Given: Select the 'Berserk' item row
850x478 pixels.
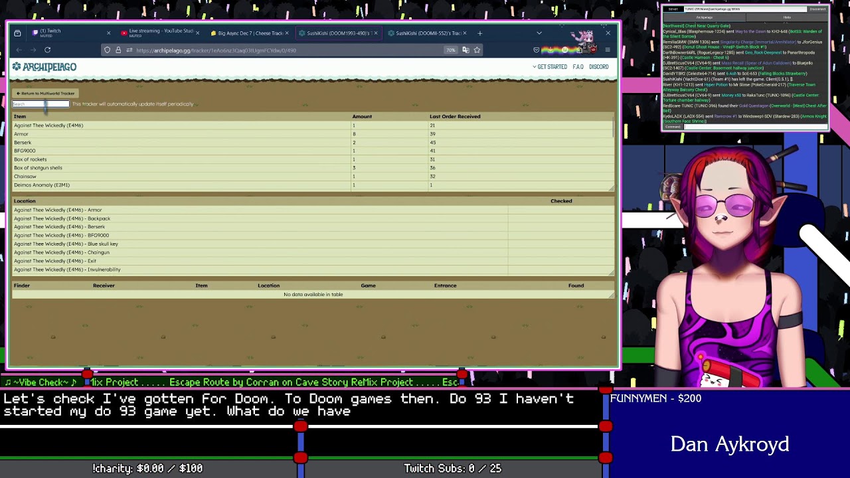Looking at the screenshot, I should (x=312, y=143).
